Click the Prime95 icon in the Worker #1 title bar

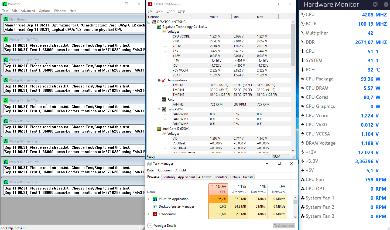tap(6, 39)
